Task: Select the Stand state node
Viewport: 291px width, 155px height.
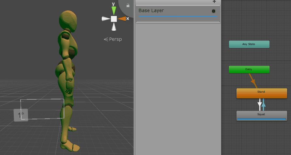Action: [x=262, y=93]
